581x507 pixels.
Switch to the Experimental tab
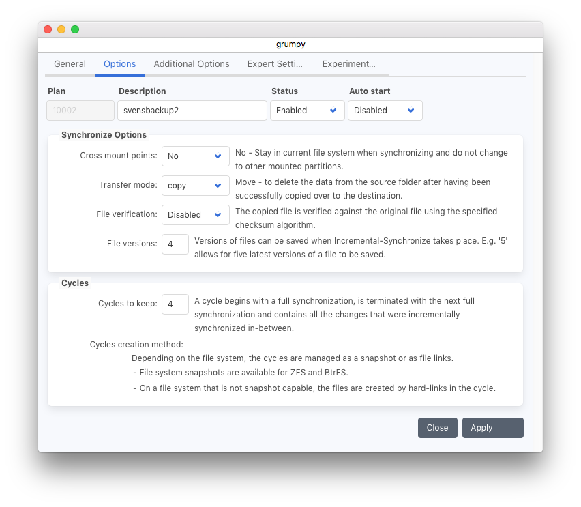tap(348, 64)
